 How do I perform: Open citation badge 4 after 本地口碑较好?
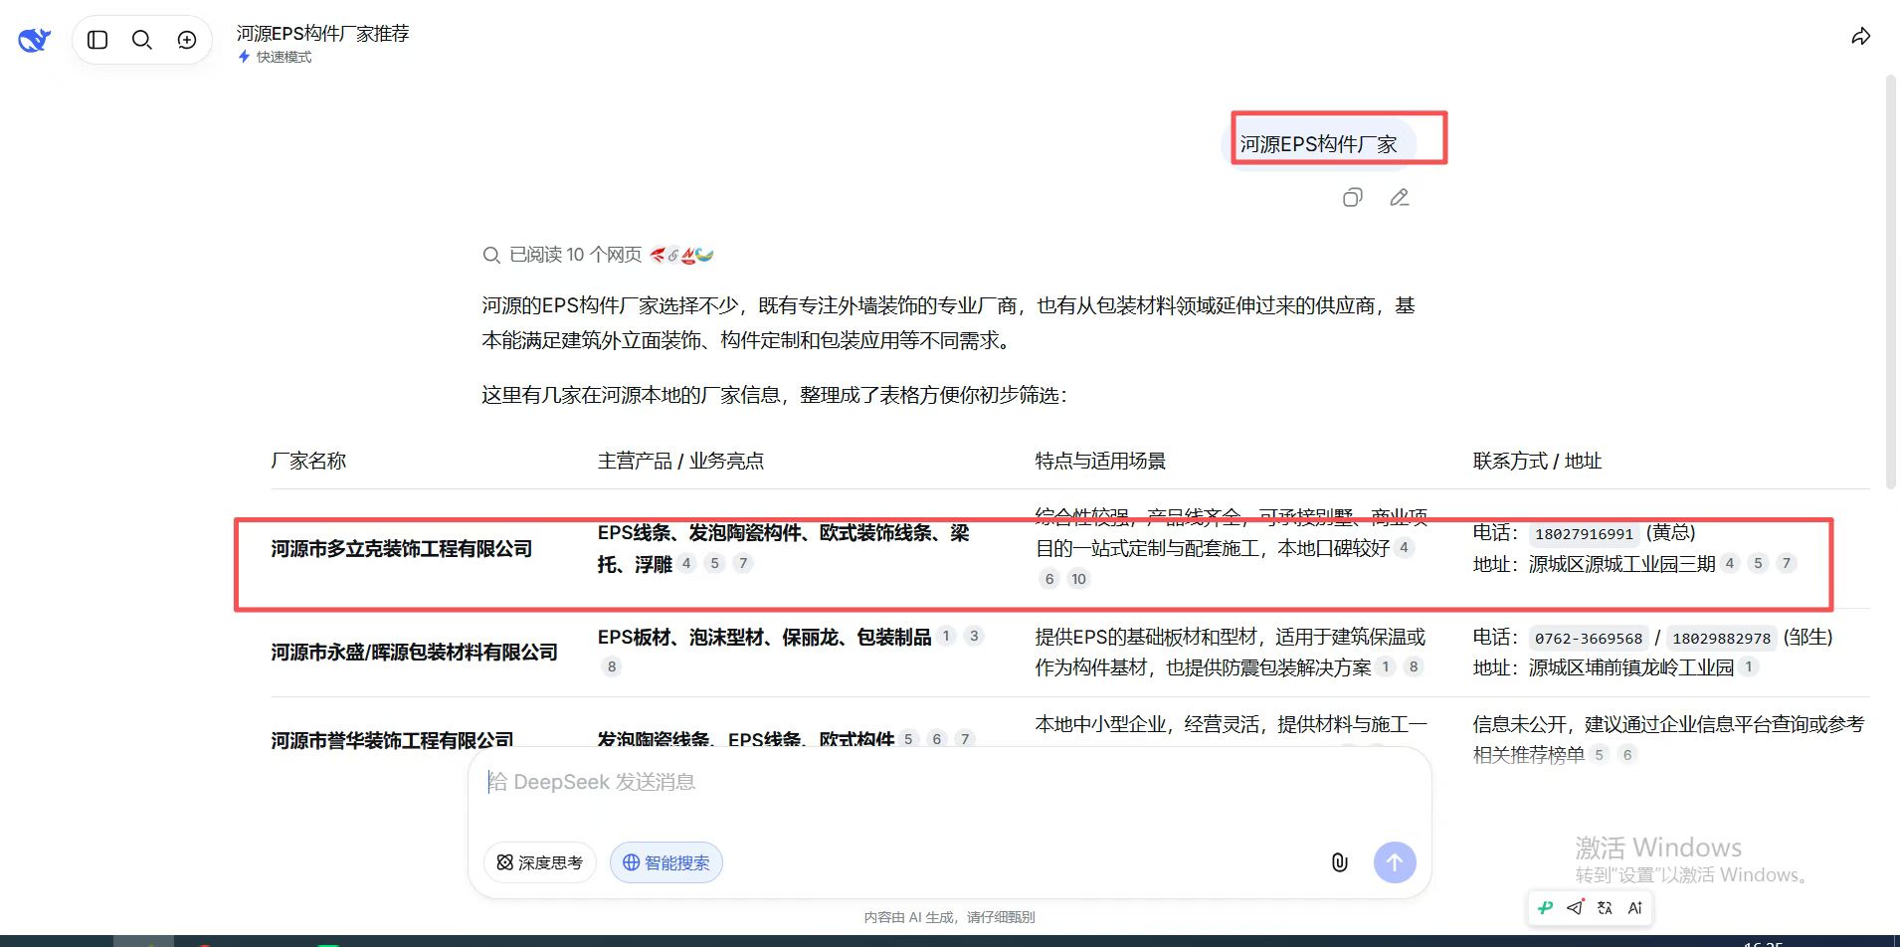point(1404,547)
